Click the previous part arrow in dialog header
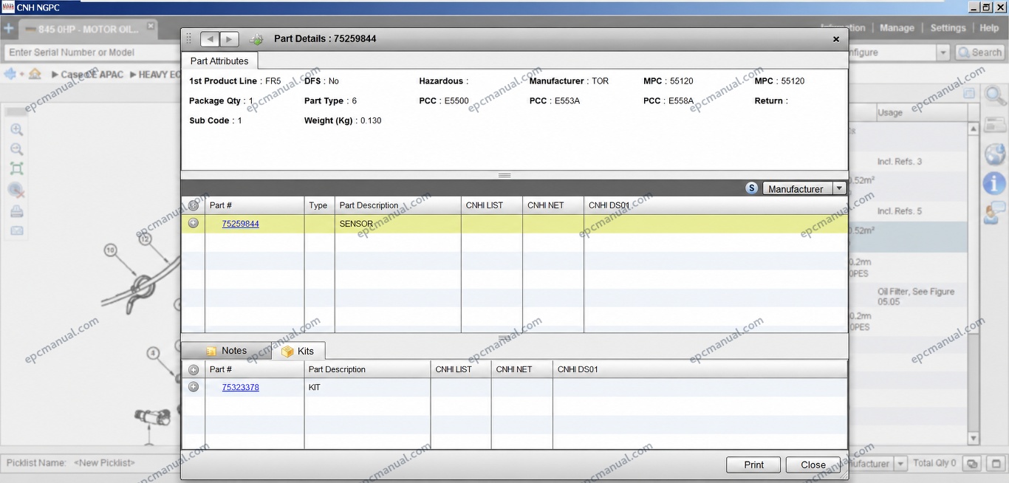Screen dimensions: 1009x483 (x=211, y=39)
